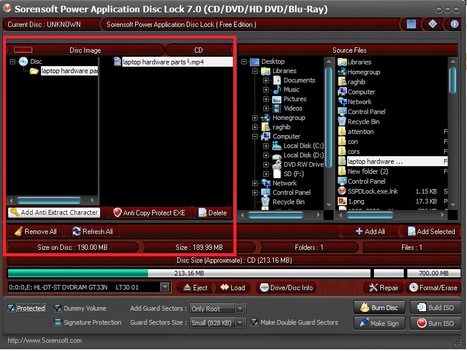Click the New folder (2) folder icon
Image resolution: width=467 pixels, height=351 pixels.
tap(342, 171)
